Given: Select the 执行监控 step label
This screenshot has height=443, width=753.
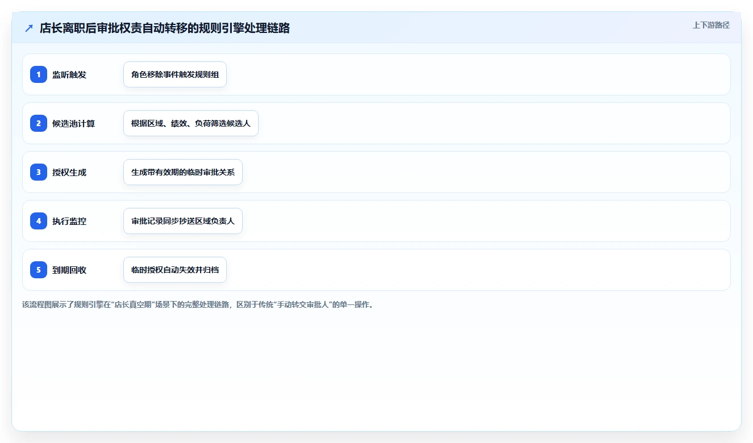Looking at the screenshot, I should 69,221.
